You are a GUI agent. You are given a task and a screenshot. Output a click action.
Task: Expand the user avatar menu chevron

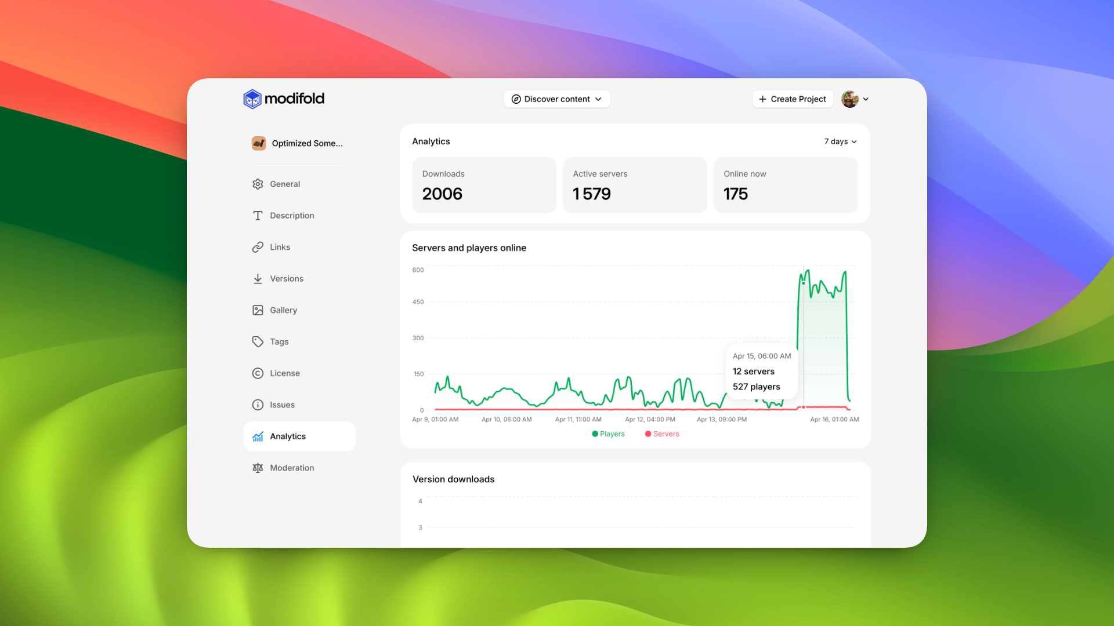point(866,99)
